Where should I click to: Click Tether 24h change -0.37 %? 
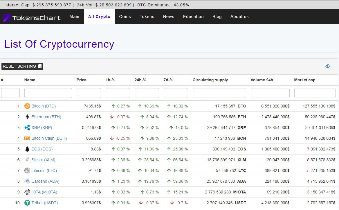click(152, 203)
